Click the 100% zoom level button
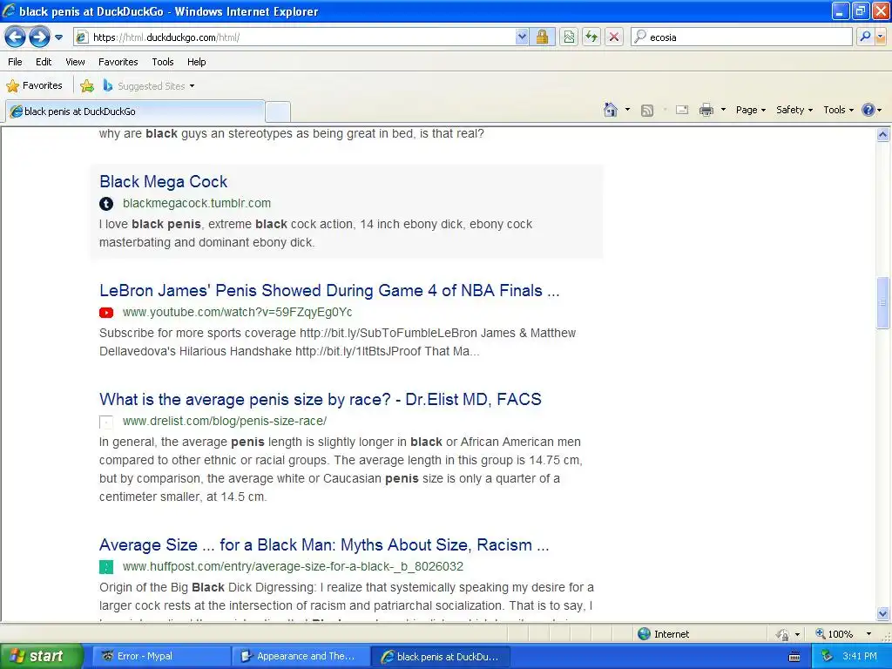 tap(835, 634)
